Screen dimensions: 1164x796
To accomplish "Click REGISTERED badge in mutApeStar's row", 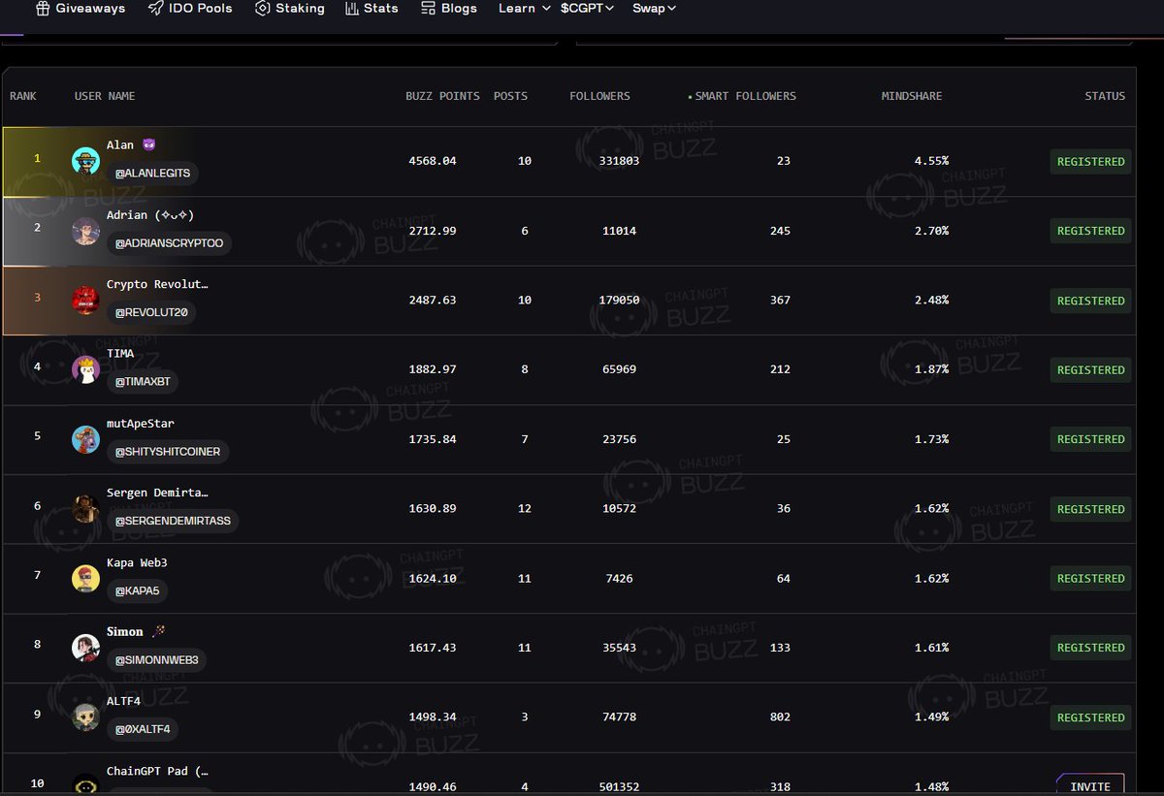I will pos(1091,439).
